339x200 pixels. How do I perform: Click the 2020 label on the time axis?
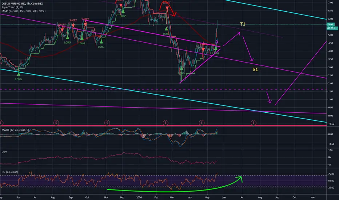click(x=139, y=197)
